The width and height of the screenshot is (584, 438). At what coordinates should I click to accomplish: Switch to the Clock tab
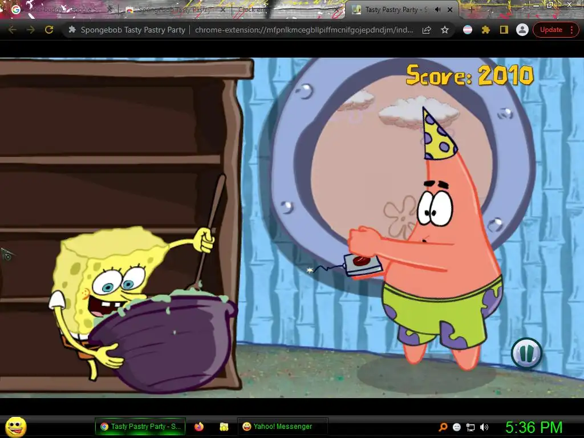287,10
